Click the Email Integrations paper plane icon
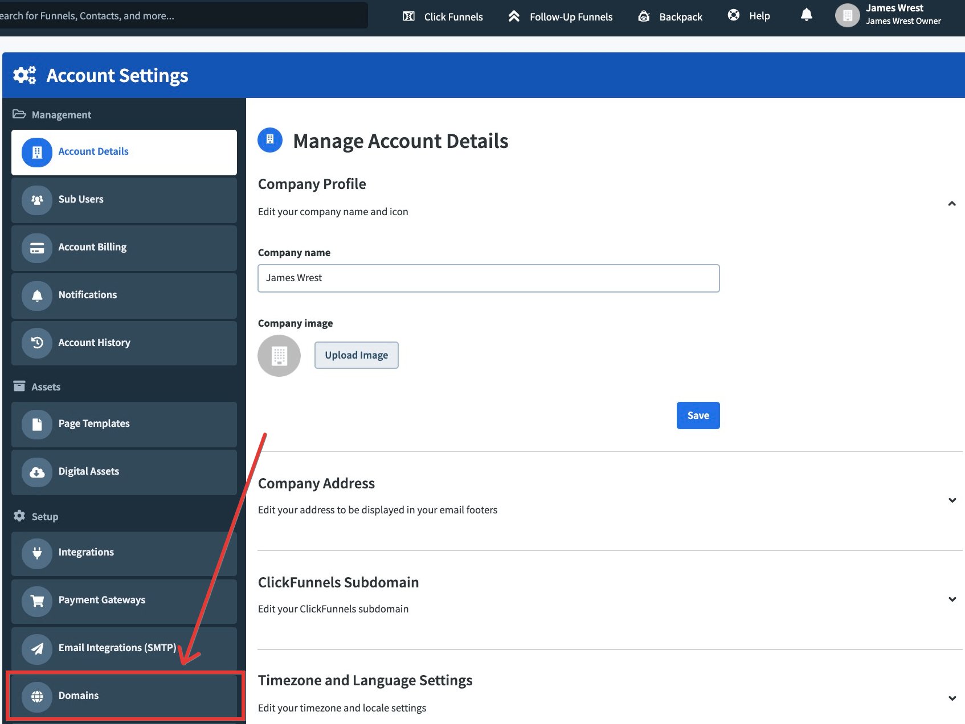Screen dimensions: 965x724 click(x=37, y=648)
